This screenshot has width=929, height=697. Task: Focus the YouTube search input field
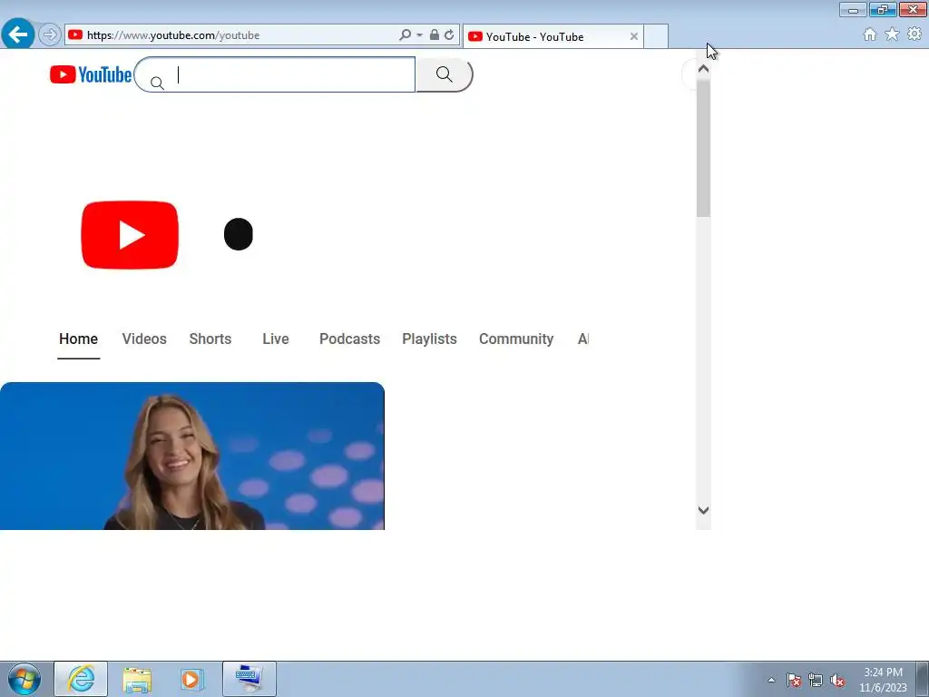pos(275,74)
